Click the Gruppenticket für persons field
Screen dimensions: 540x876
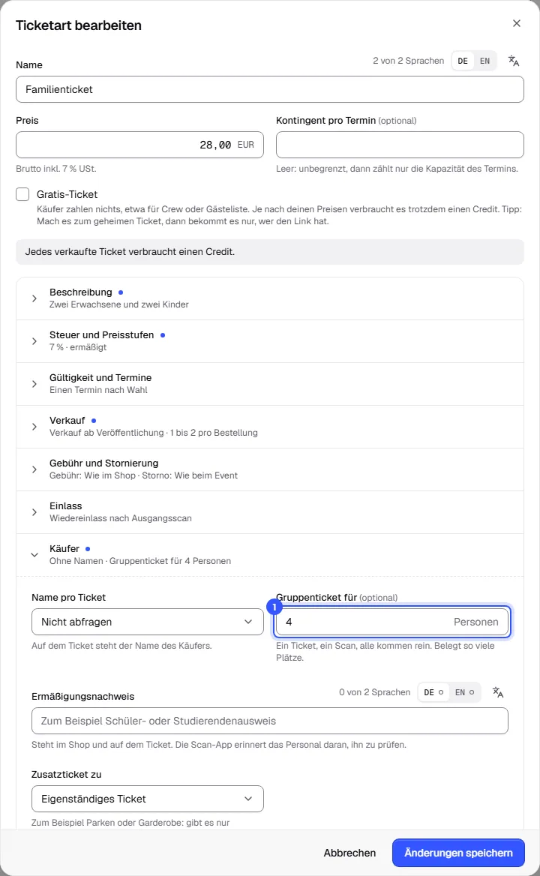[392, 622]
